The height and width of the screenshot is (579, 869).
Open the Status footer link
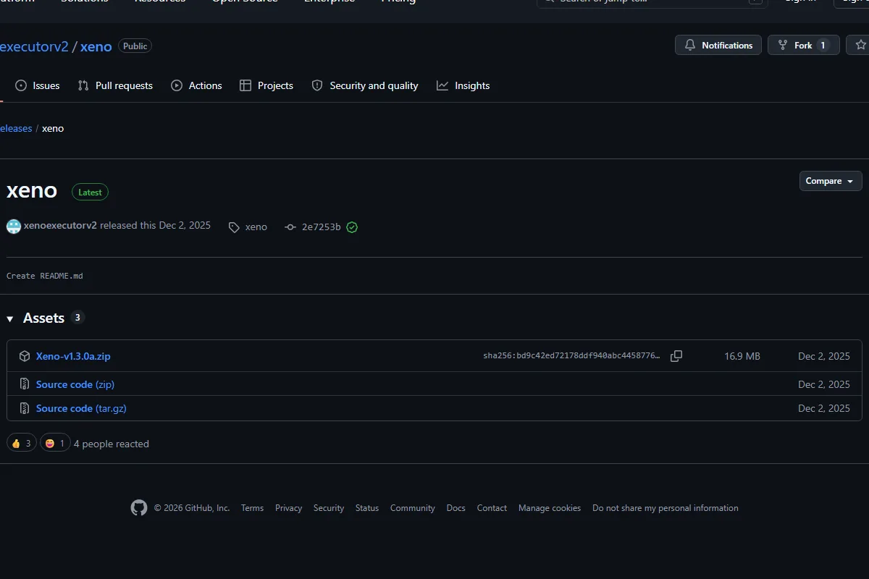[367, 508]
